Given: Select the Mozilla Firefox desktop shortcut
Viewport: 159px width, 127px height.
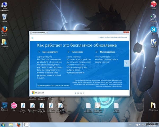Looking at the screenshot, I should pos(4,31).
